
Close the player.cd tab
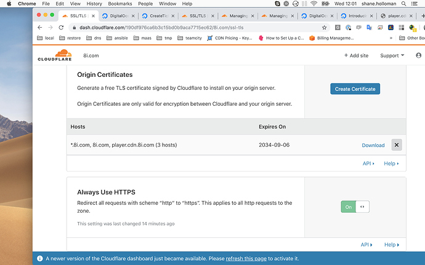point(411,16)
